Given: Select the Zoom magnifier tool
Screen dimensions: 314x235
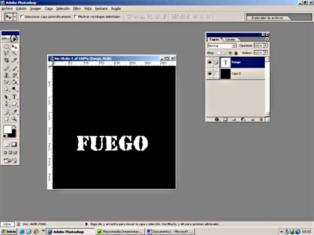Looking at the screenshot, I should (14, 119).
